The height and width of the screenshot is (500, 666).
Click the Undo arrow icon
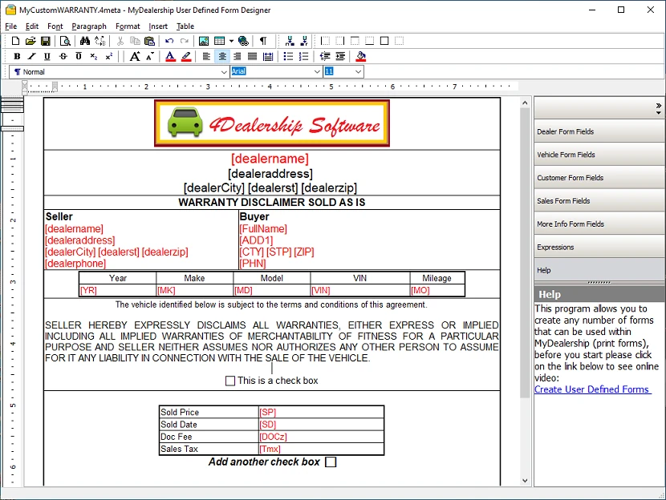169,41
